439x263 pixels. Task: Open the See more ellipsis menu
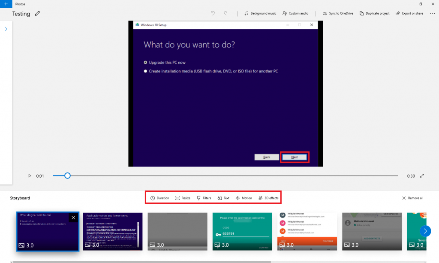point(433,13)
